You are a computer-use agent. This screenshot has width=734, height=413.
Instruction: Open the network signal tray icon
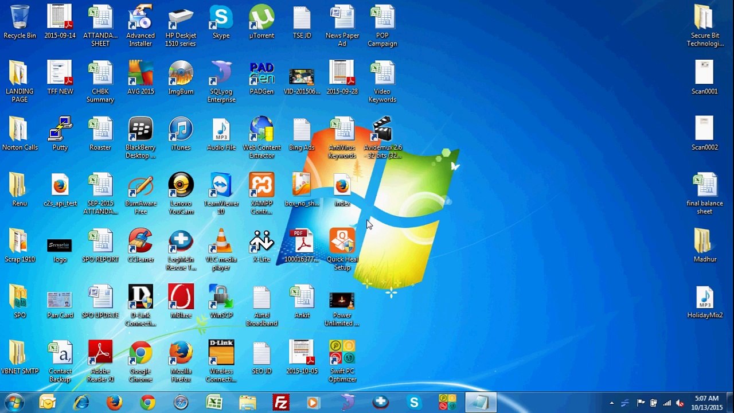666,403
